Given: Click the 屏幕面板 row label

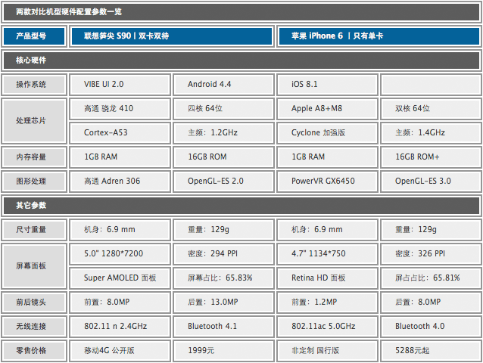Looking at the screenshot, I should pos(32,265).
